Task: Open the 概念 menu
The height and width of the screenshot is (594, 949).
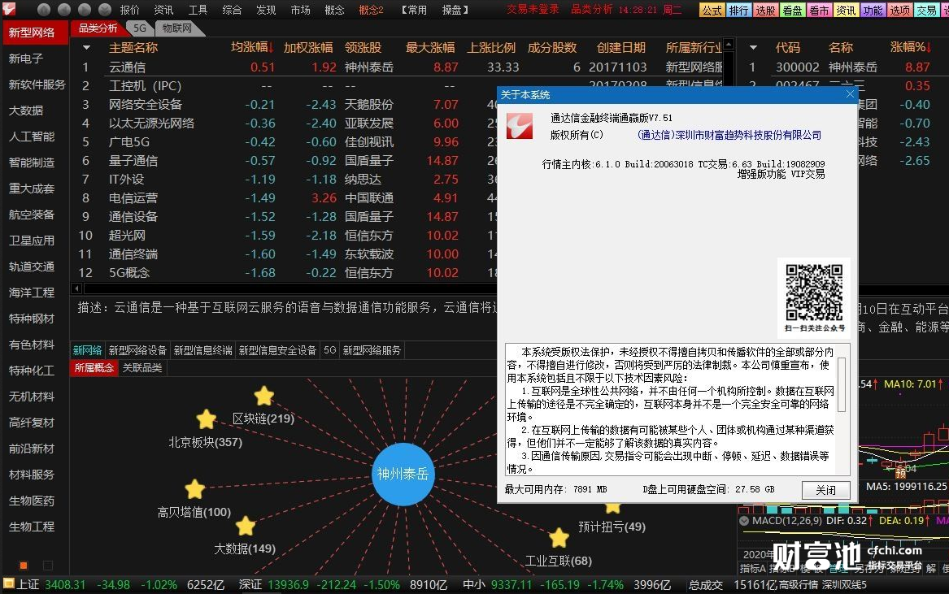Action: [x=334, y=10]
